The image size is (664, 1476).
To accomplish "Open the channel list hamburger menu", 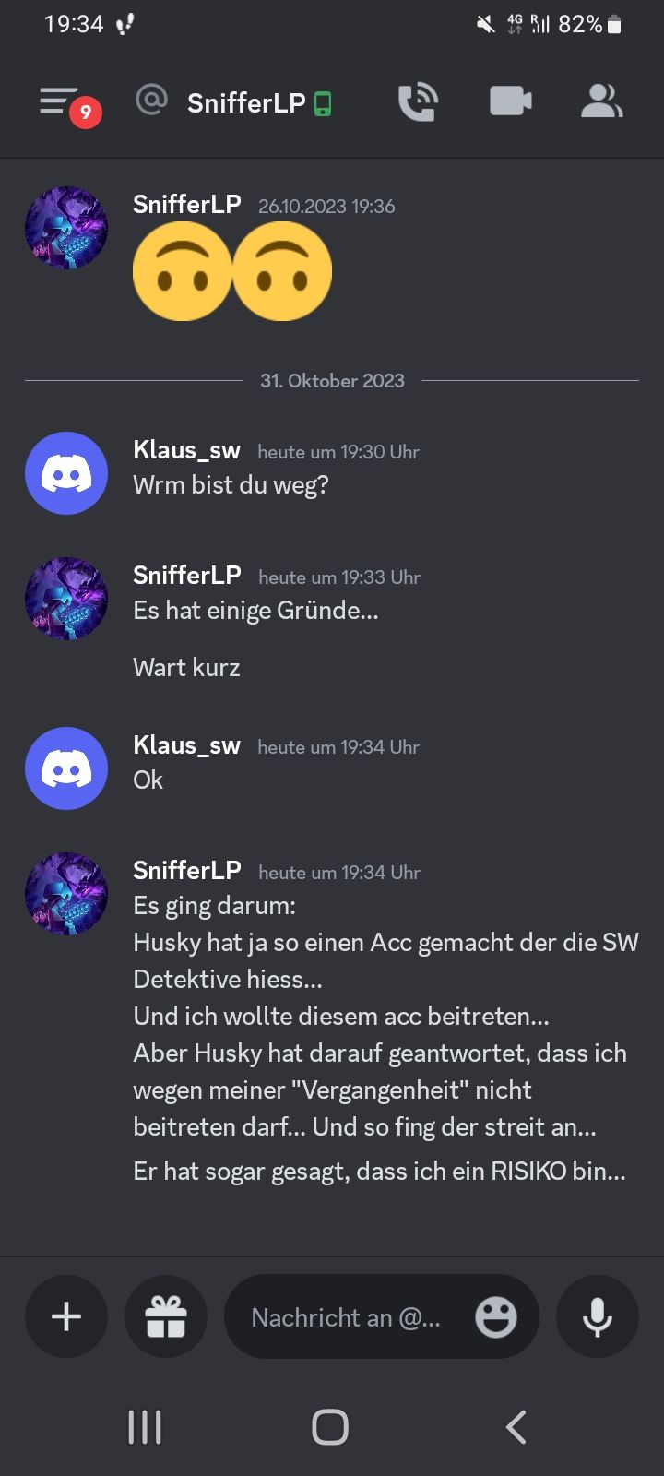I will click(x=60, y=101).
